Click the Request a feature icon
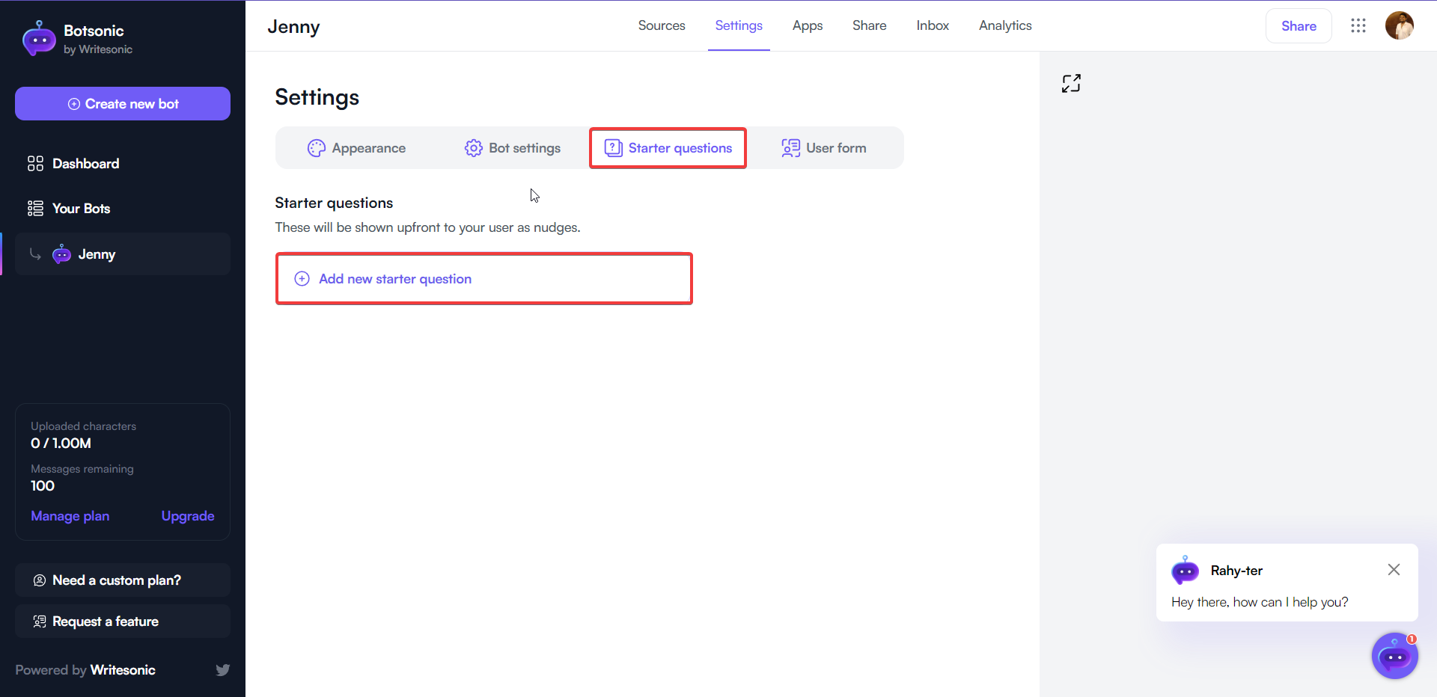The image size is (1437, 697). (38, 621)
